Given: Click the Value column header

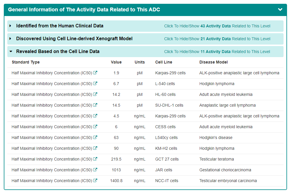Looking at the screenshot, I should 116,62.
